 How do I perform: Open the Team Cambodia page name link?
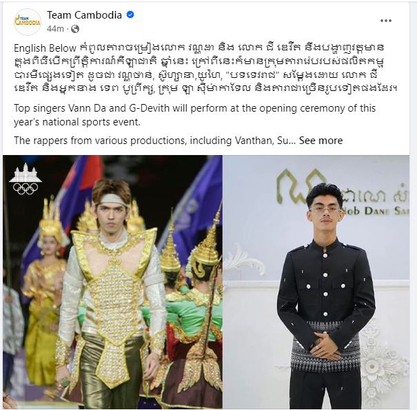pos(84,15)
